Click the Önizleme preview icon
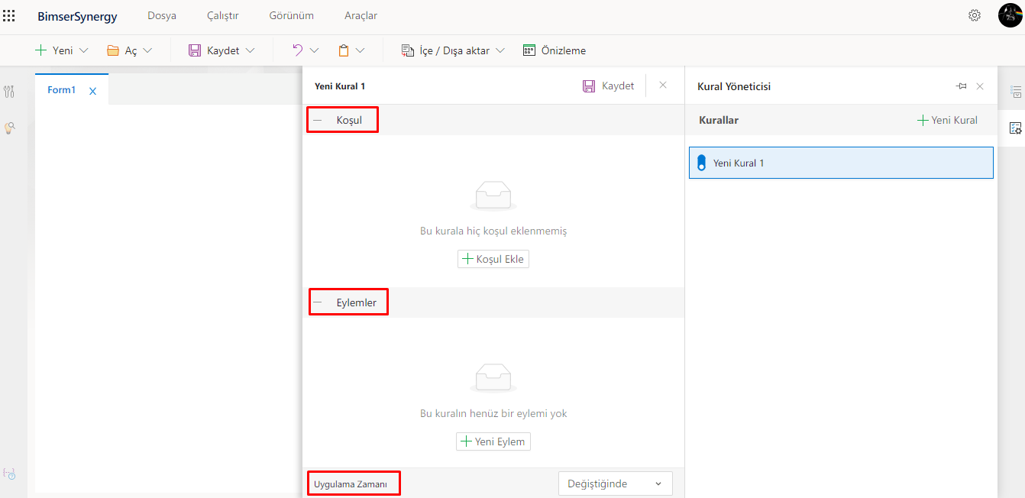Viewport: 1025px width, 498px height. click(x=529, y=50)
